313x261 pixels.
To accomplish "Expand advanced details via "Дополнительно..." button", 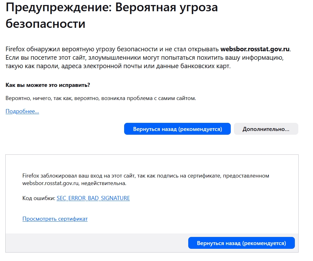I will point(266,129).
